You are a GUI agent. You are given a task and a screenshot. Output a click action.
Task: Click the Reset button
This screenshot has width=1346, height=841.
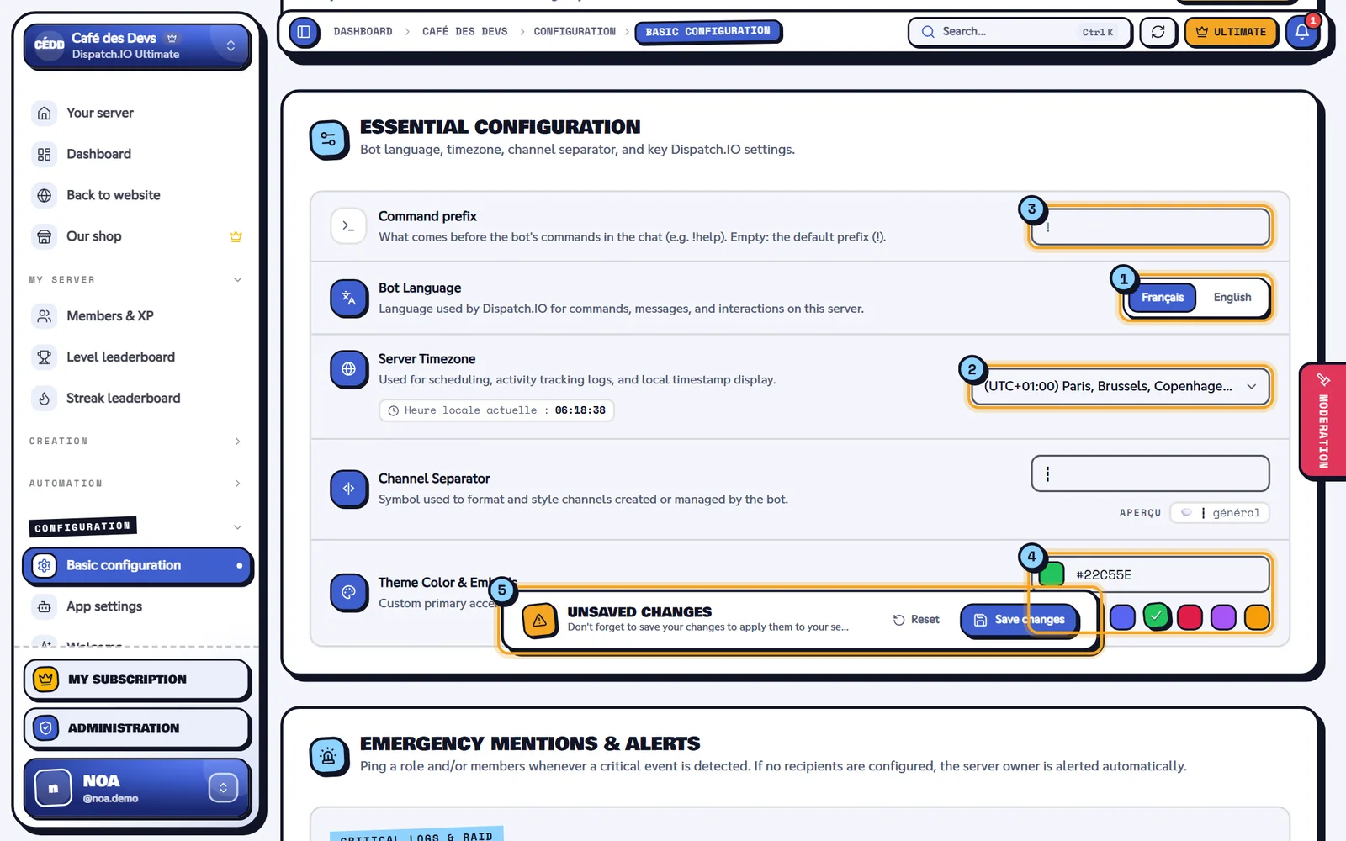coord(916,620)
